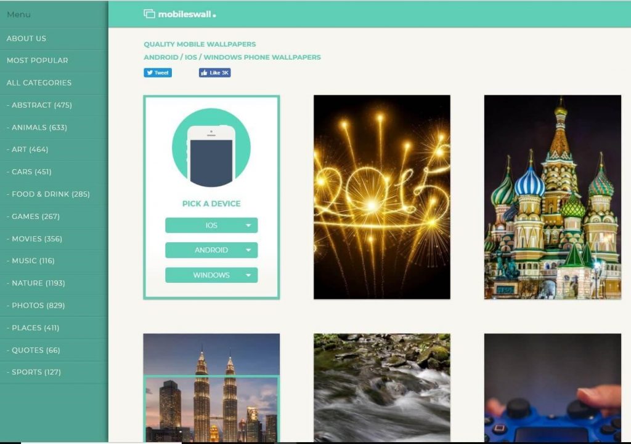Click the phone illustration in Pick a Device
631x444 pixels.
coord(211,148)
